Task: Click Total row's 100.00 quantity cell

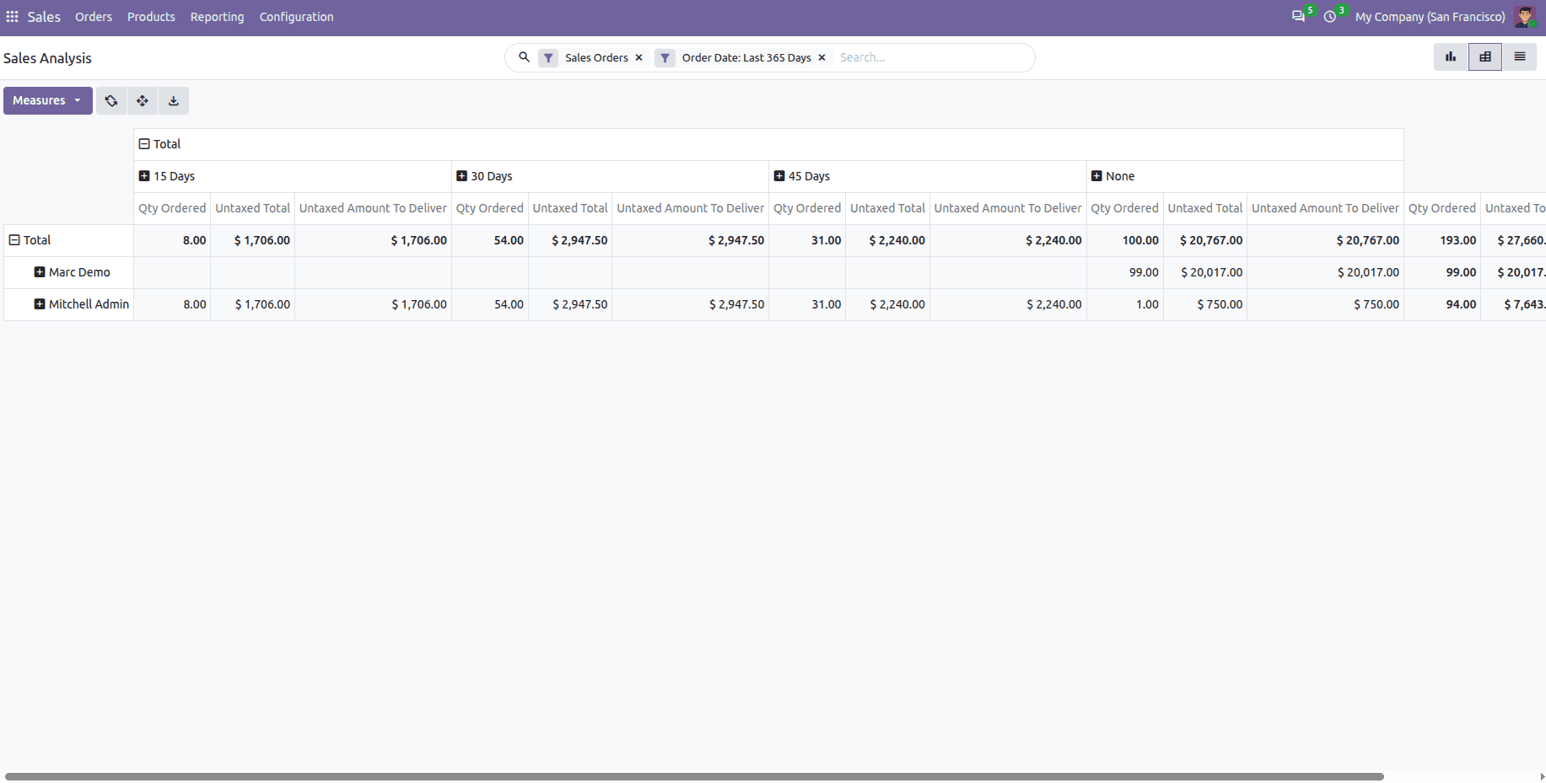Action: tap(1125, 240)
